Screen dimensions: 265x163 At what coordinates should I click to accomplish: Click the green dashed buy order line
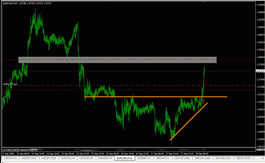[x=128, y=86]
